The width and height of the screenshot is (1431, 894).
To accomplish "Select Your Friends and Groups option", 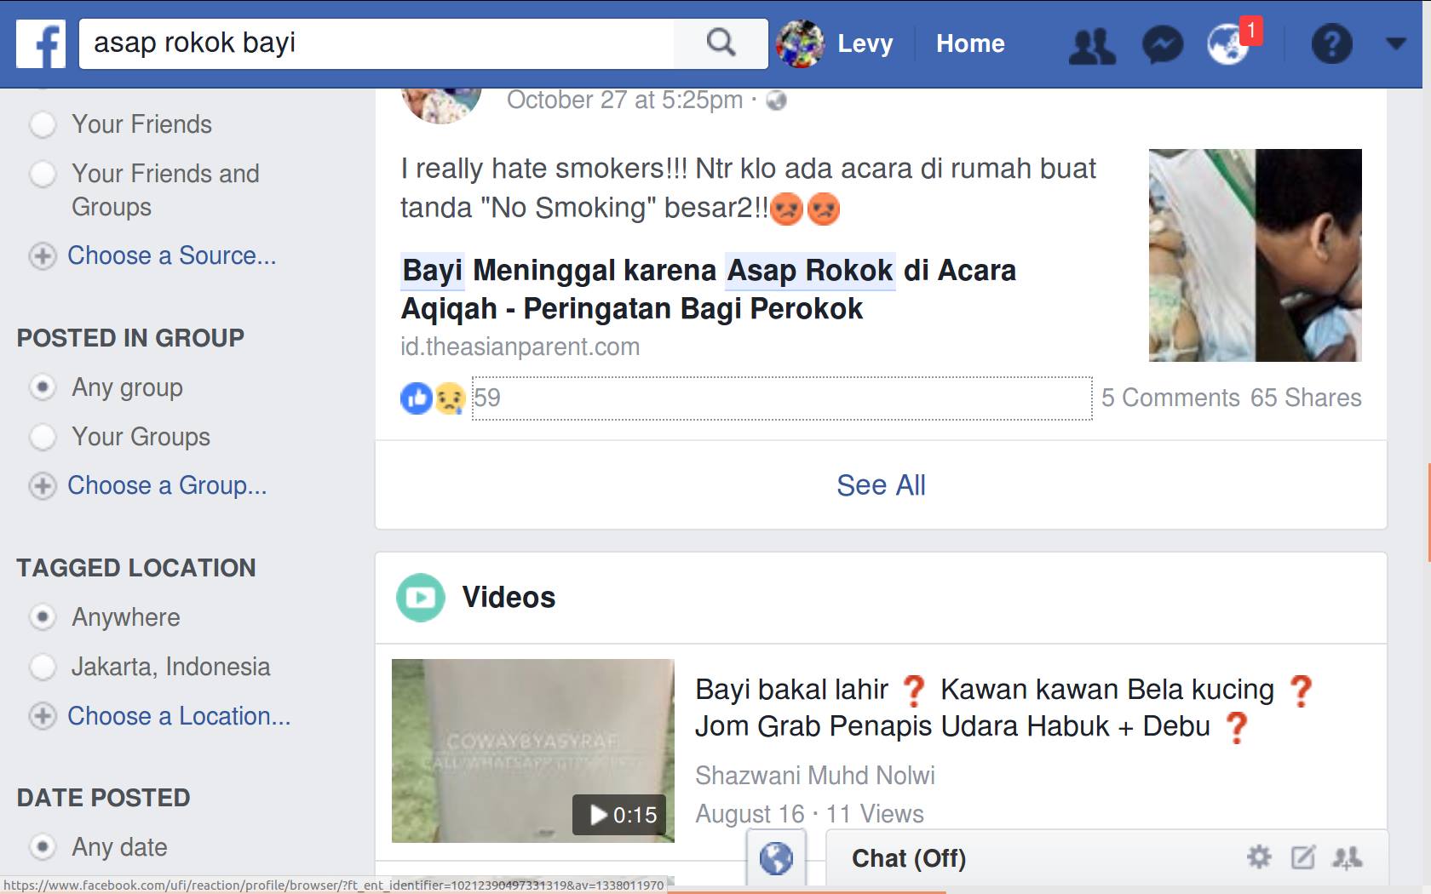I will [43, 175].
